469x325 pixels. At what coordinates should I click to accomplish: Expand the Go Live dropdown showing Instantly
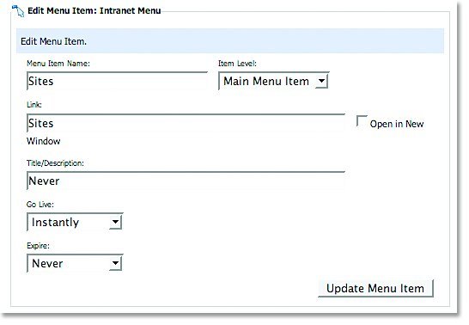[75, 222]
